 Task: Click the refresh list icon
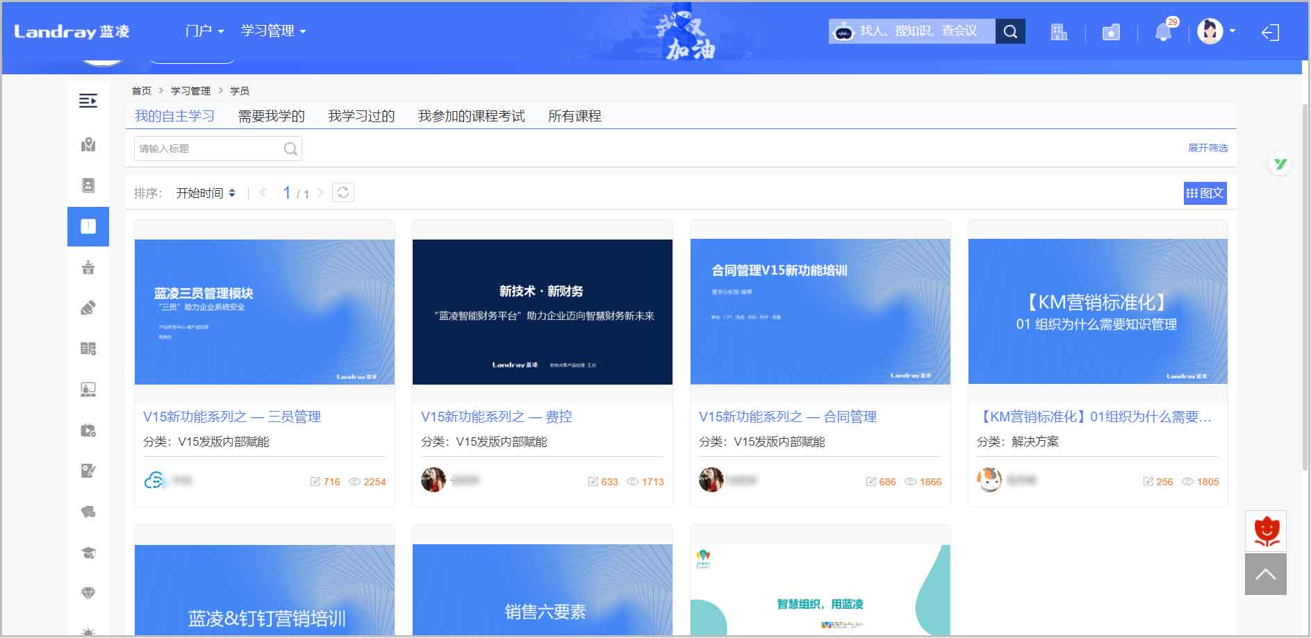point(343,192)
